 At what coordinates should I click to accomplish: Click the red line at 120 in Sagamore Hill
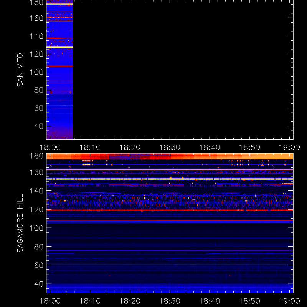pyautogui.click(x=170, y=210)
